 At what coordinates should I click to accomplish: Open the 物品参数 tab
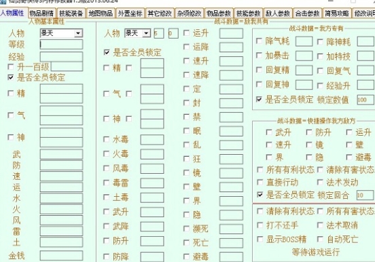tap(219, 13)
